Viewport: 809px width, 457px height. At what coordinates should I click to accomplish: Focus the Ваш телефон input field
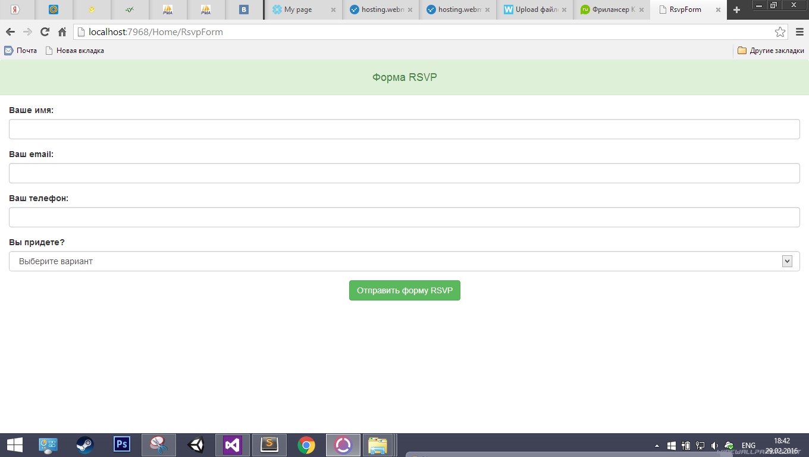click(x=404, y=217)
